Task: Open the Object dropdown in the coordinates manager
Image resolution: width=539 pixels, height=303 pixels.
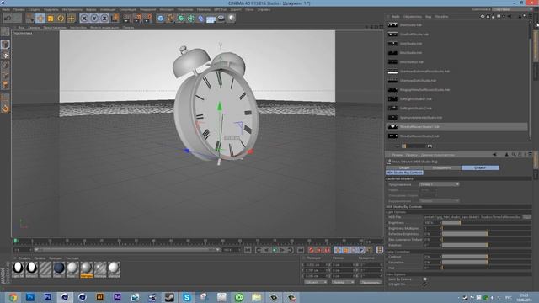Action: click(x=315, y=283)
